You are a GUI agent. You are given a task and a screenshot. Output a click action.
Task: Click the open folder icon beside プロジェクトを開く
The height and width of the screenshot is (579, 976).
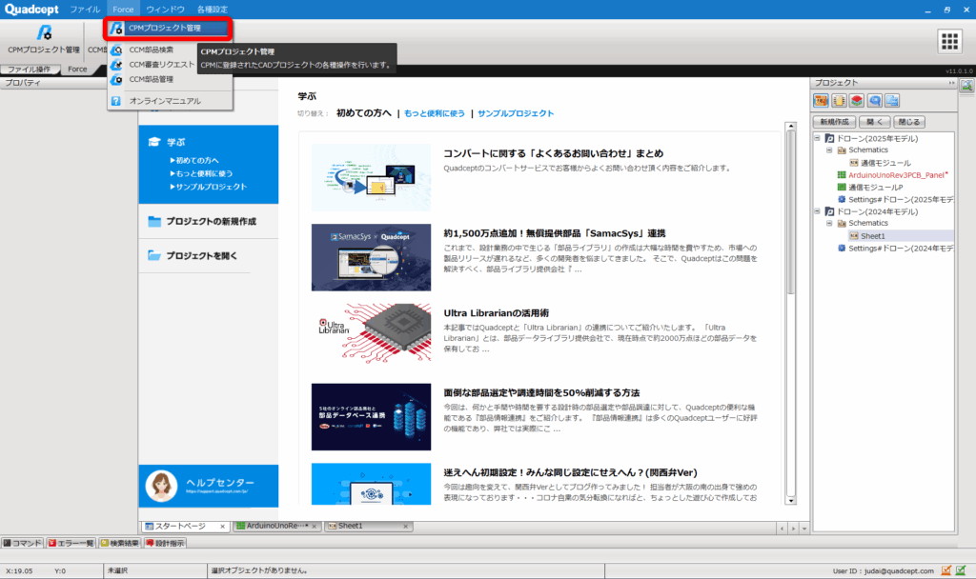tap(154, 255)
